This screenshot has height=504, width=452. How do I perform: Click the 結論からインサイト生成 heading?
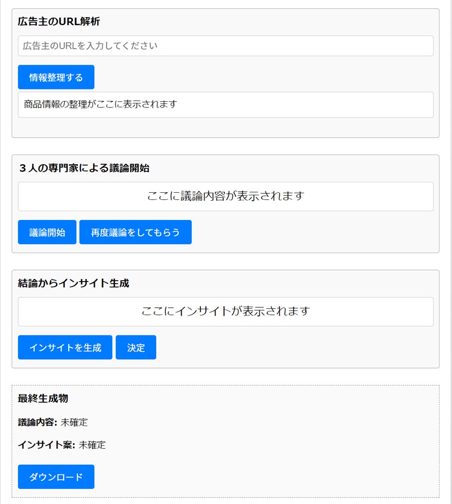click(74, 283)
